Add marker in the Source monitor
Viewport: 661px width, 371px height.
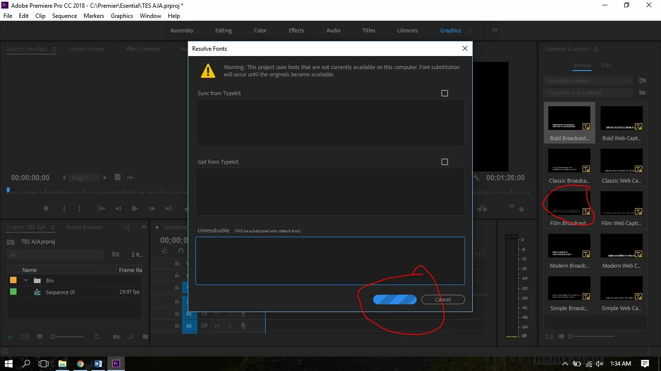pyautogui.click(x=46, y=209)
